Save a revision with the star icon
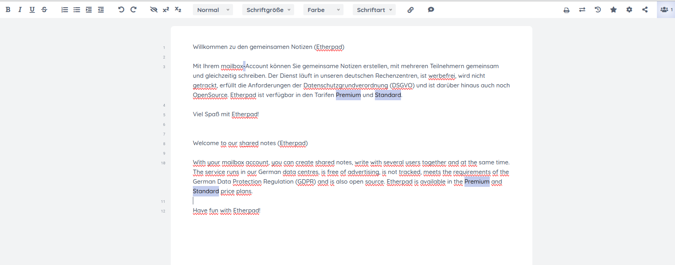 click(x=614, y=10)
